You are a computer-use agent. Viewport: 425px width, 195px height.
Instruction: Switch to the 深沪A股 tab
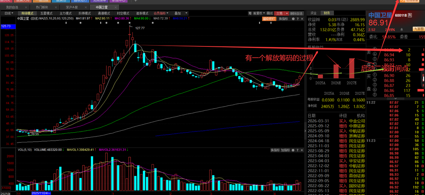(x=72, y=7)
